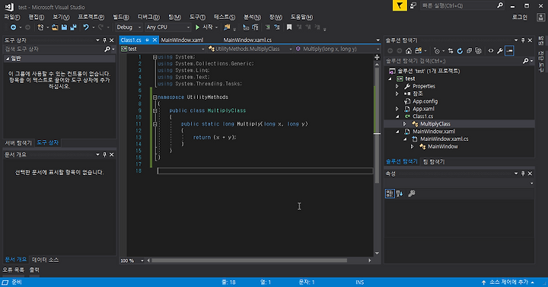Open the 오류 목록 error list button

14,269
